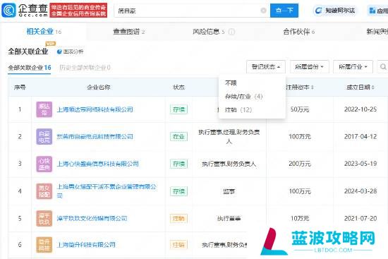
Task: Focus the company search input field
Action: click(192, 11)
